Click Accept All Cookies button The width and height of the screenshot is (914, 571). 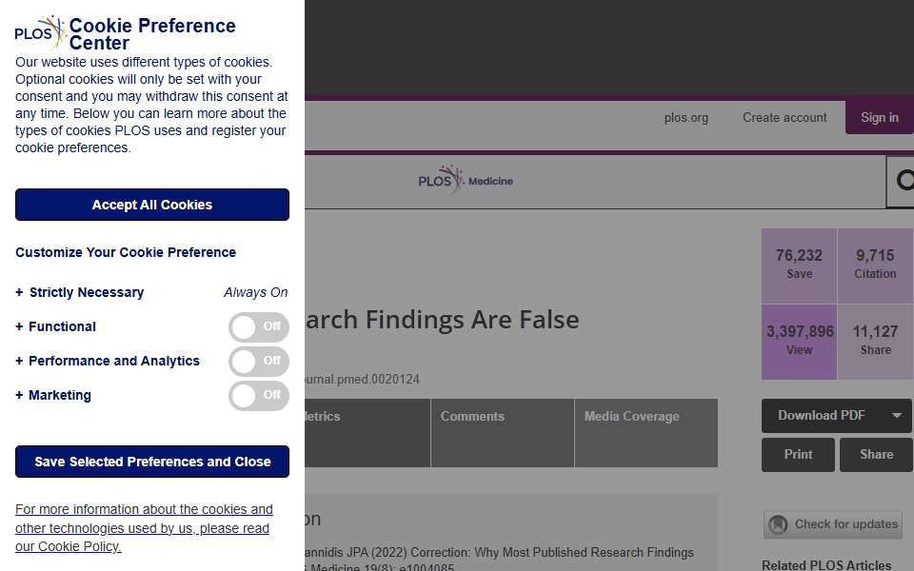152,205
